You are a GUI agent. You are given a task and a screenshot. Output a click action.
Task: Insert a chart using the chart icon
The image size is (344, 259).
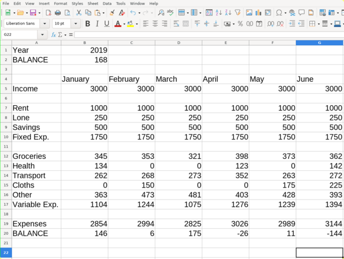tap(258, 13)
